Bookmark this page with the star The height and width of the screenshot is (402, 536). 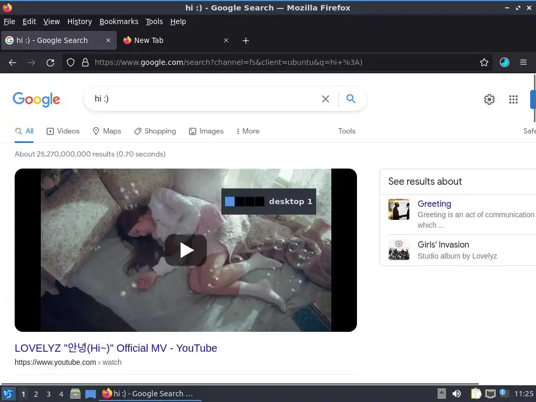(484, 62)
